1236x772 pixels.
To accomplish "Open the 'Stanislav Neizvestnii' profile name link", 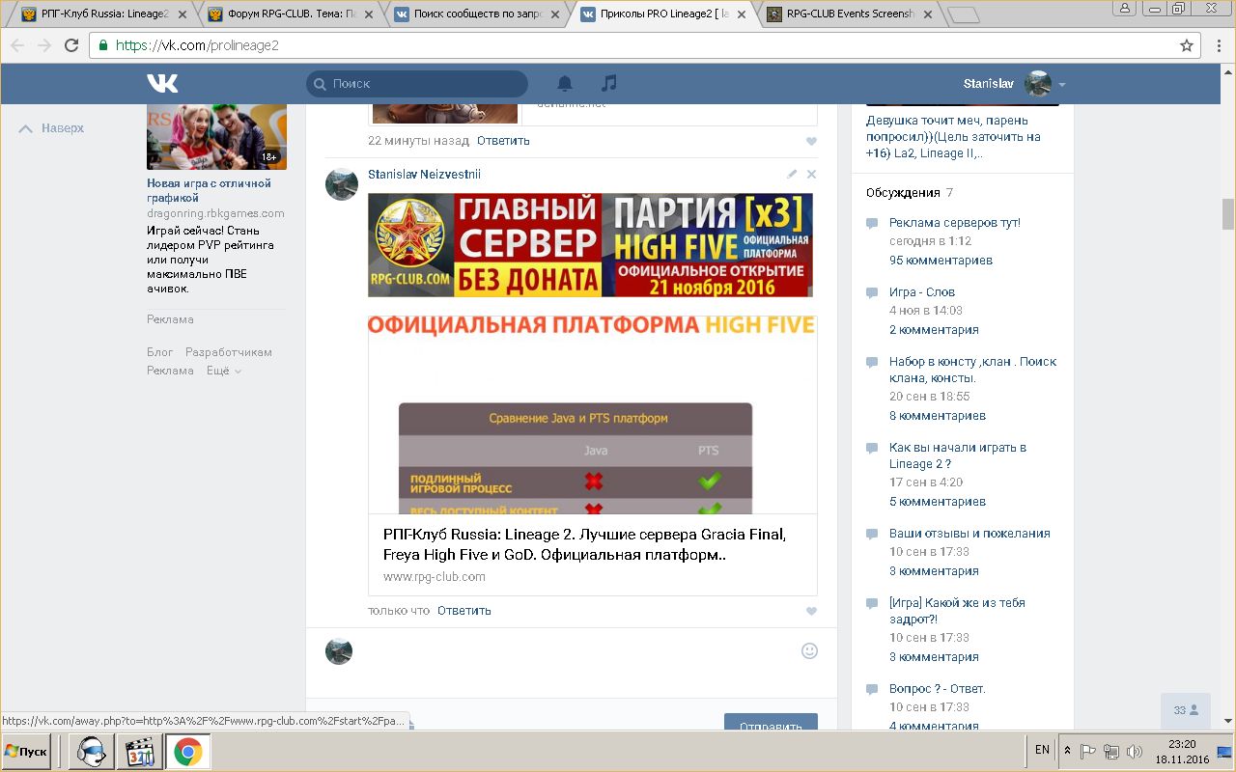I will pos(424,175).
